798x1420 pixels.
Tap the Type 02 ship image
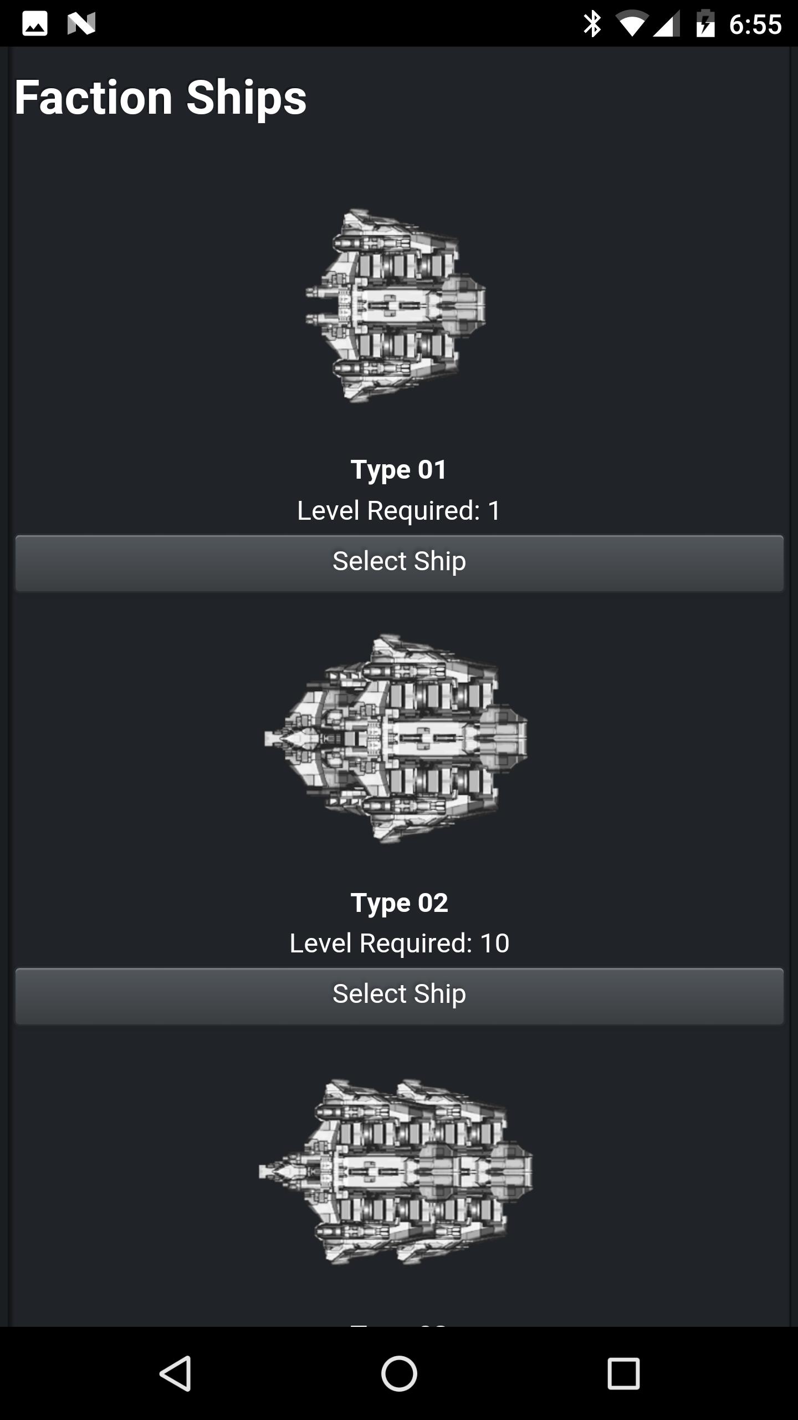[x=397, y=738]
